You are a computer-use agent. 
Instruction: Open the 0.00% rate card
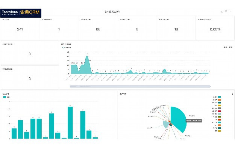(x=215, y=28)
